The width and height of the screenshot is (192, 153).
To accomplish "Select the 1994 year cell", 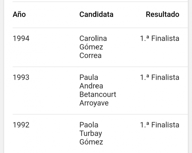I will pos(21,38).
